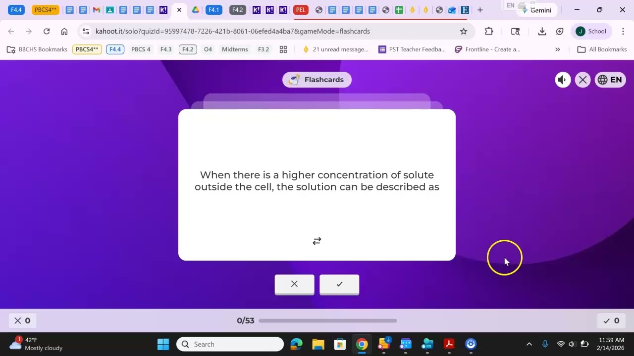Open the 21 unread messages bookmark
The height and width of the screenshot is (356, 634).
[336, 49]
